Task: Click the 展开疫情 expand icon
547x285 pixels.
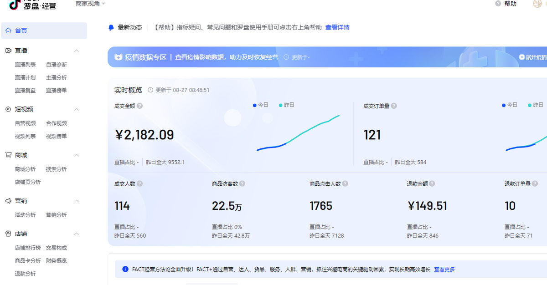Action: pos(522,57)
